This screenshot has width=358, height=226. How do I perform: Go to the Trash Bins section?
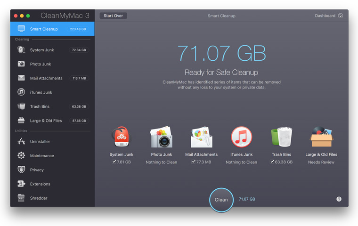52,106
